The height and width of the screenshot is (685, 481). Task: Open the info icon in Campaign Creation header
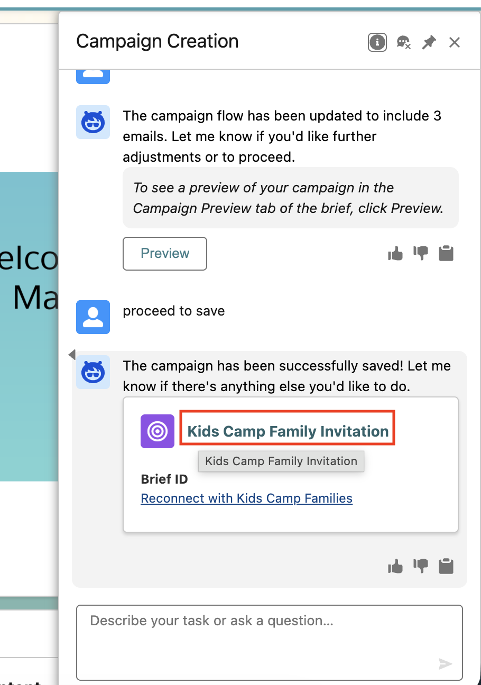377,42
